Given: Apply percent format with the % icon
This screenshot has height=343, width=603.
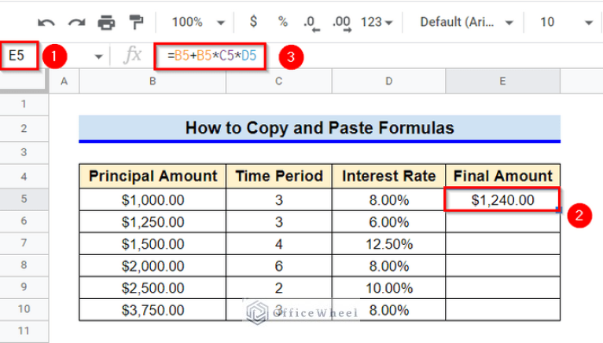Looking at the screenshot, I should click(283, 21).
